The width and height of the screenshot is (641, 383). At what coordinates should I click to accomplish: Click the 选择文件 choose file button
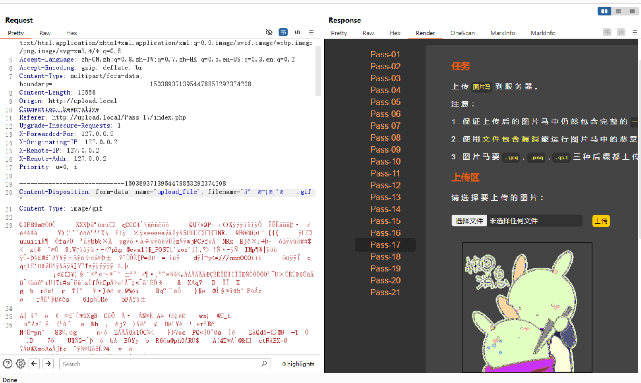point(469,221)
